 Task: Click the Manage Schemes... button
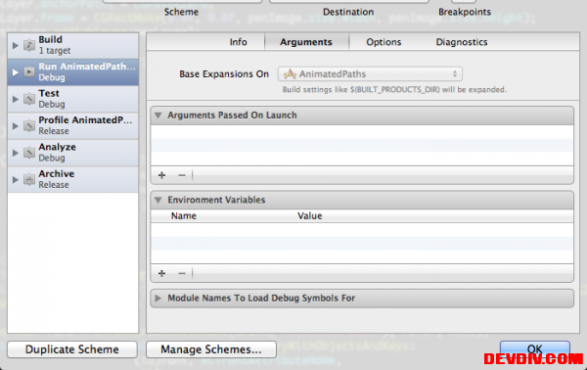211,349
